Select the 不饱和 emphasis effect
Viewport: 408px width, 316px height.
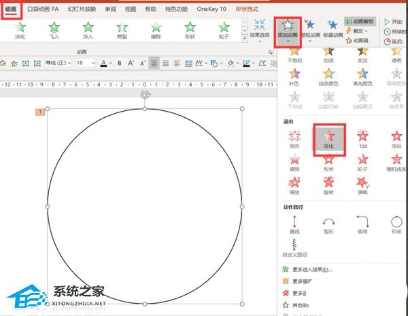pyautogui.click(x=294, y=55)
